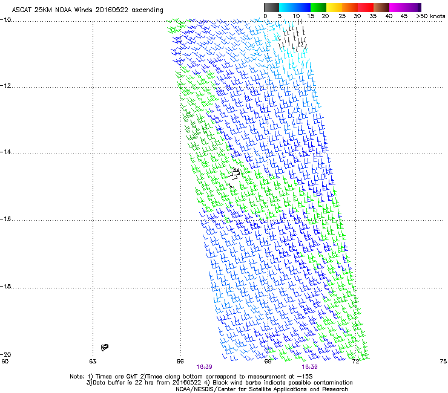Click the purple '16:39' time near longitude 66

coord(204,367)
